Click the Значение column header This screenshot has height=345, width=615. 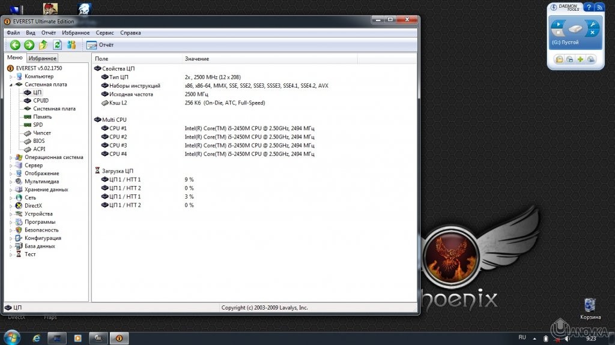tap(270, 59)
